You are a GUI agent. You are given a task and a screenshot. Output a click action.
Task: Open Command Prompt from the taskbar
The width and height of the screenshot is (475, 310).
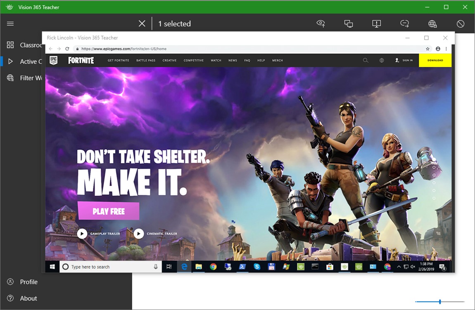pos(315,267)
